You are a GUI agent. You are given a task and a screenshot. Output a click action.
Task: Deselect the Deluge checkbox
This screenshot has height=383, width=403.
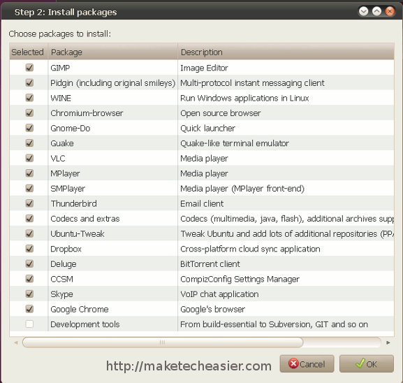[x=29, y=263]
